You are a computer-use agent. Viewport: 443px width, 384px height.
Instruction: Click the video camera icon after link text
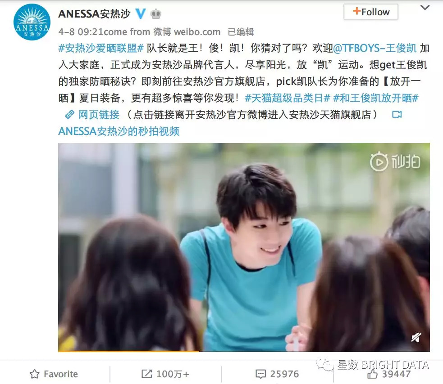click(x=397, y=115)
